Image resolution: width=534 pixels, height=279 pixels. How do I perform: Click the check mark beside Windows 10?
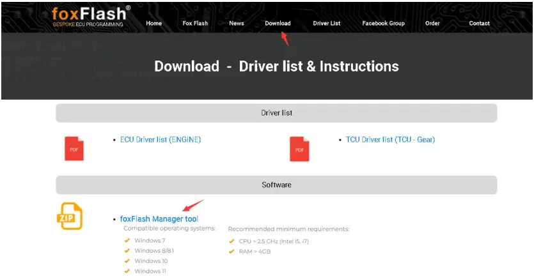click(127, 260)
